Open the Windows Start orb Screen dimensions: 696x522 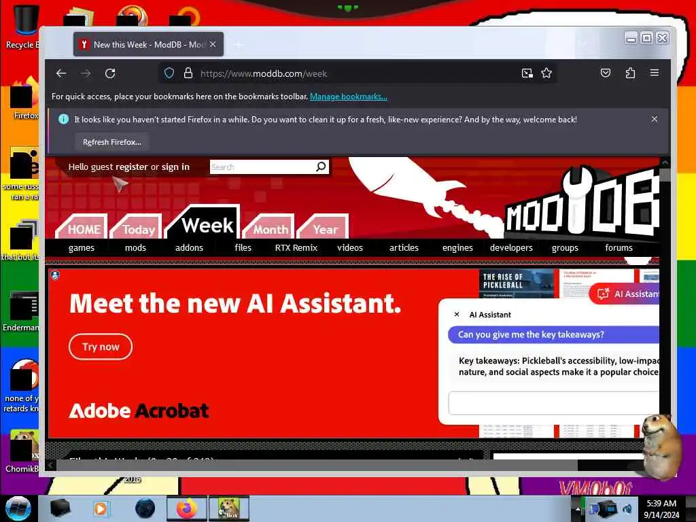[18, 508]
